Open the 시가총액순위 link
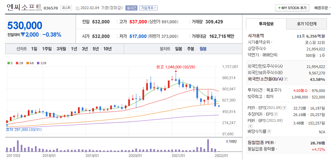331x160 pixels. (259, 42)
